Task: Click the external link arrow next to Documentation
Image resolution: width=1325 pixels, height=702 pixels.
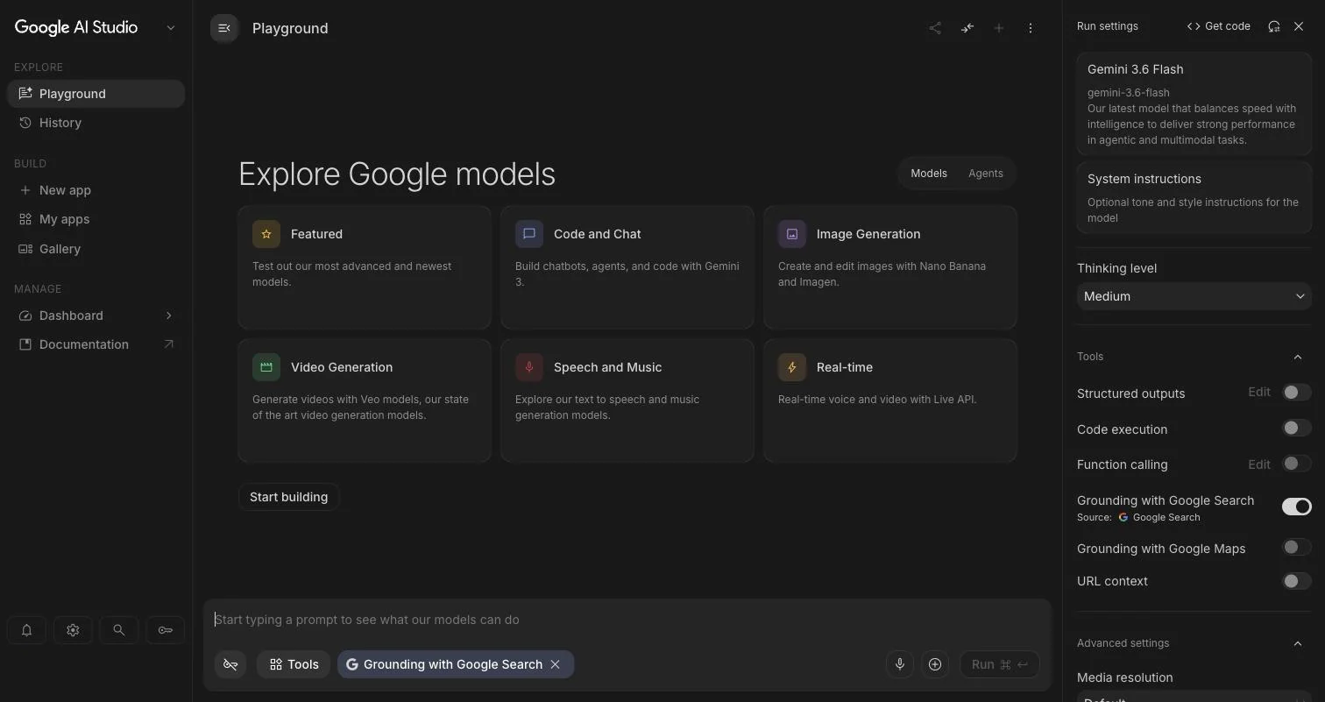Action: pos(168,344)
